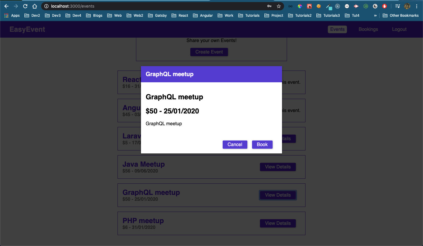The width and height of the screenshot is (423, 246).
Task: Open the eyedropper extension icon
Action: (329, 6)
